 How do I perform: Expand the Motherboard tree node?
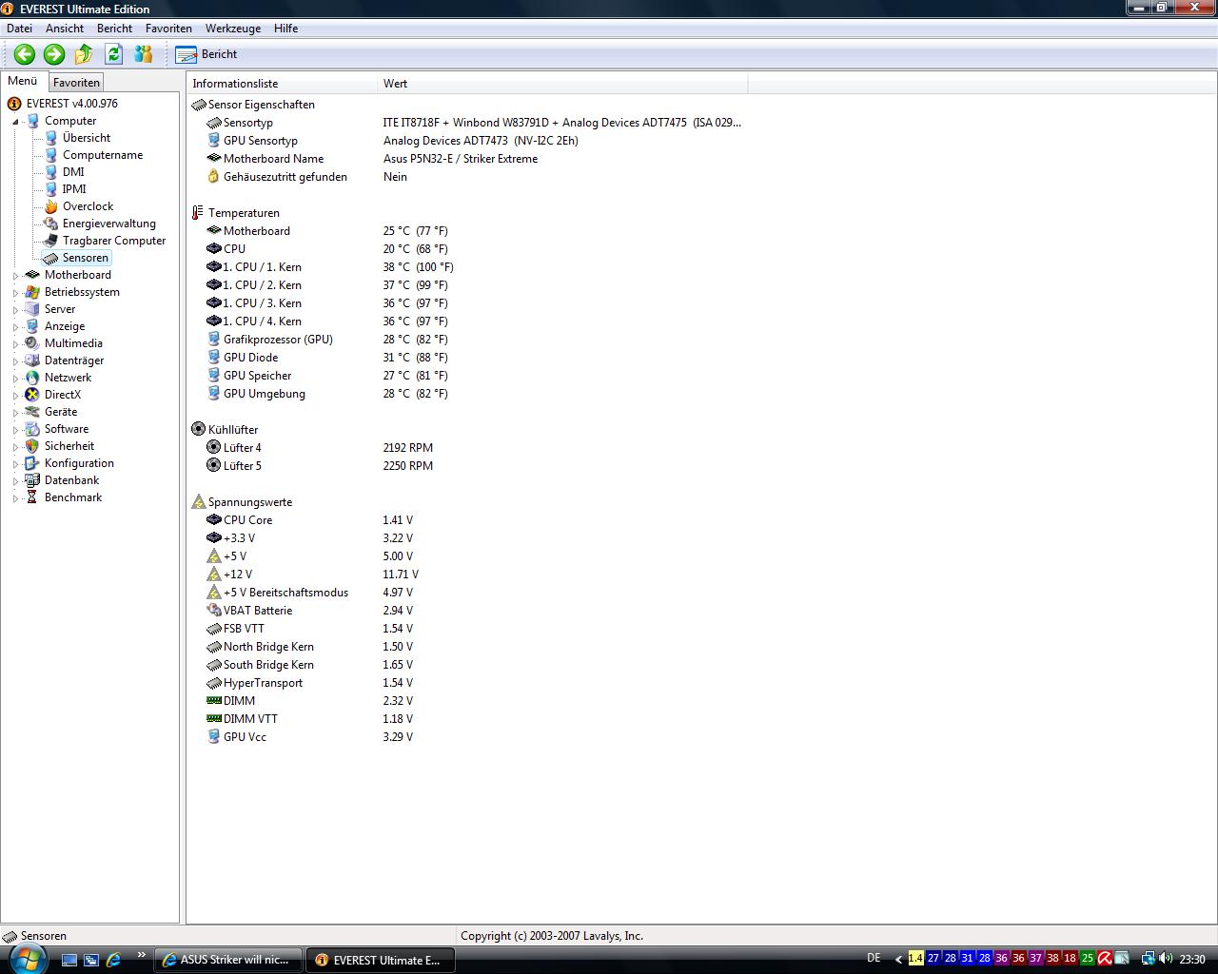click(x=15, y=276)
